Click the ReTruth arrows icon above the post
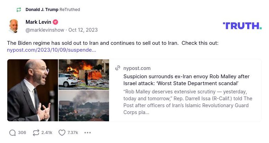This screenshot has width=269, height=143. pos(19,10)
